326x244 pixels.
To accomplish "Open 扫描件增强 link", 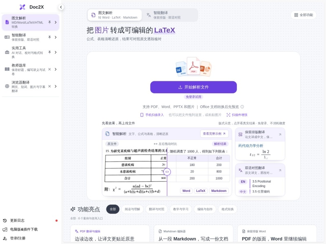I will [237, 115].
